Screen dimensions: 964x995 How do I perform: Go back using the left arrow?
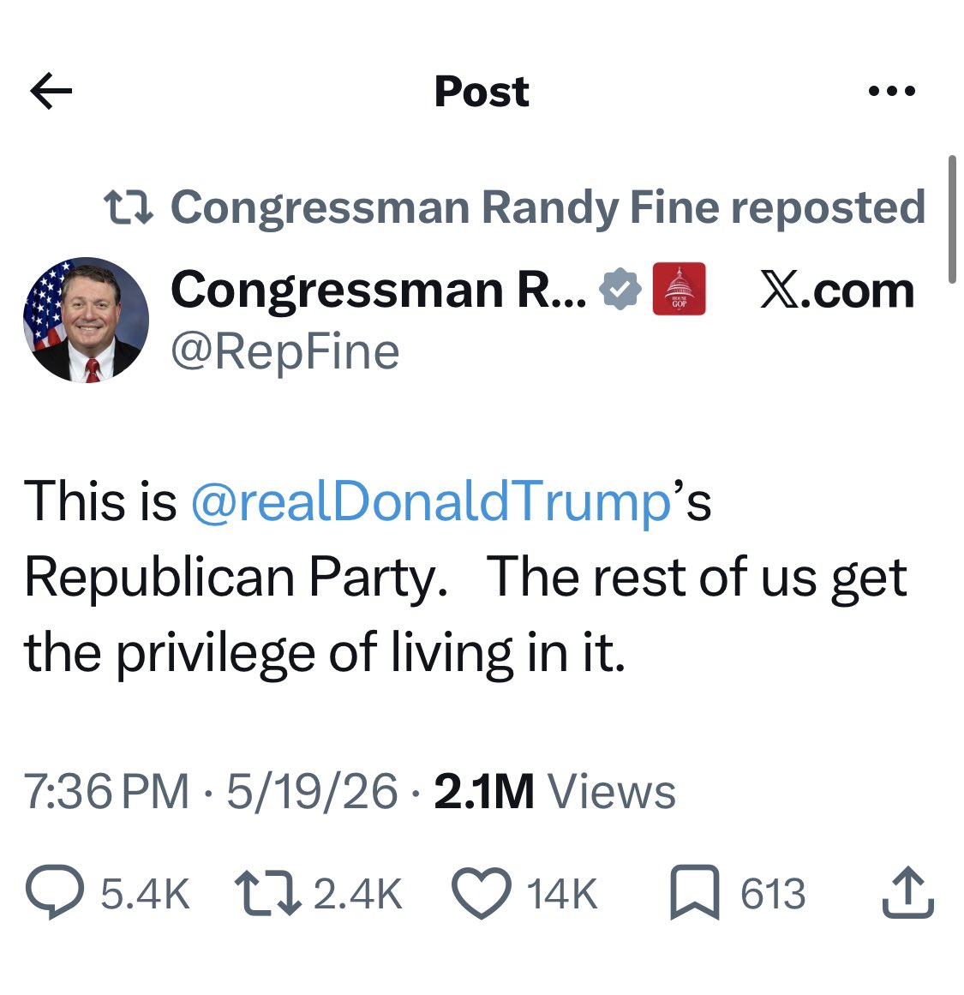click(51, 92)
